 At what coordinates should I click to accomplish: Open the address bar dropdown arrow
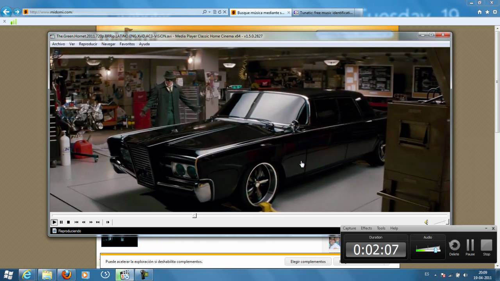coord(209,12)
